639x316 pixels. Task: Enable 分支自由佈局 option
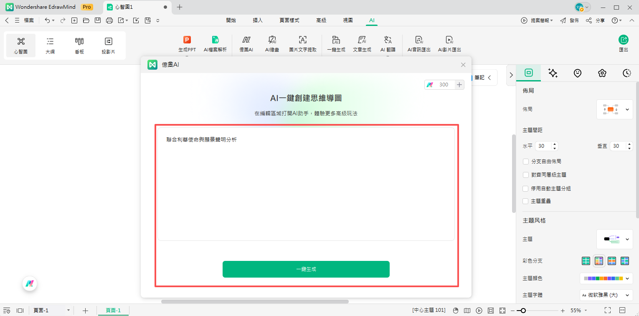525,162
